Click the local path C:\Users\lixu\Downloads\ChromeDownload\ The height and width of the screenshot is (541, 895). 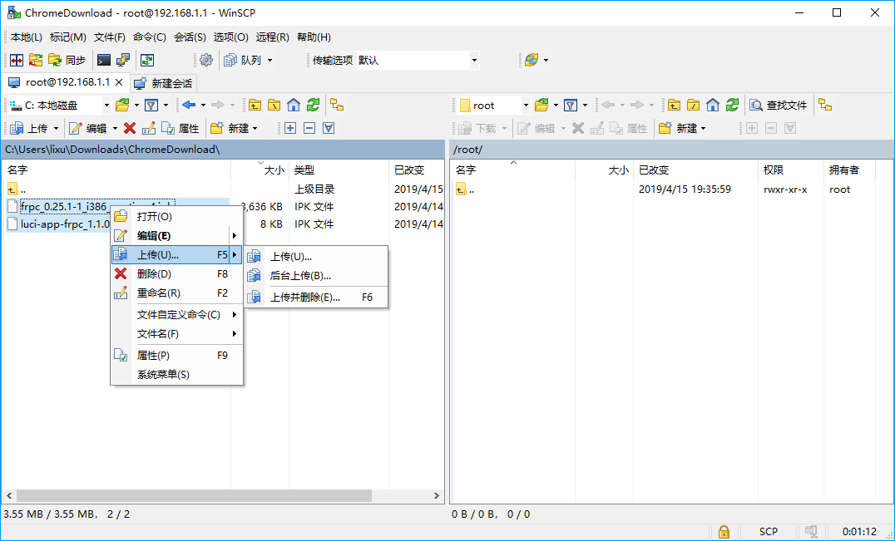112,150
